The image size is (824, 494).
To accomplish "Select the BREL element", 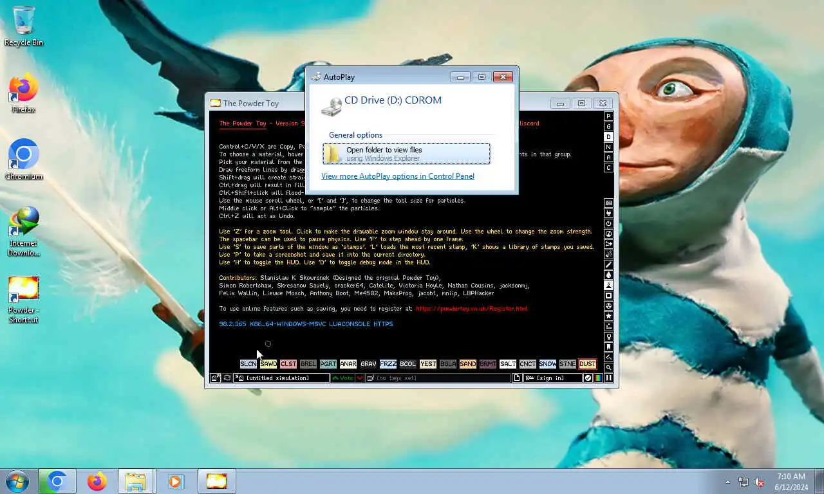I will (308, 364).
